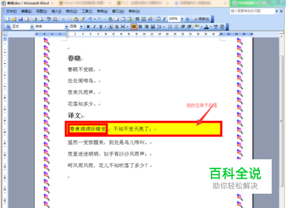Show or hide formatting marks

pyautogui.click(x=165, y=19)
